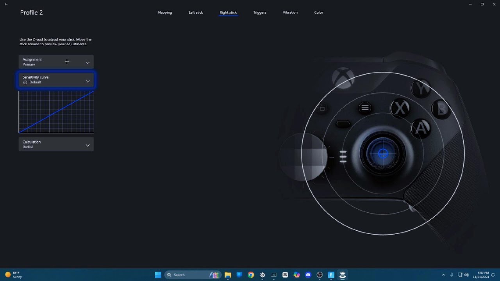Expand the Calculation dropdown
Viewport: 500px width, 281px height.
click(56, 144)
